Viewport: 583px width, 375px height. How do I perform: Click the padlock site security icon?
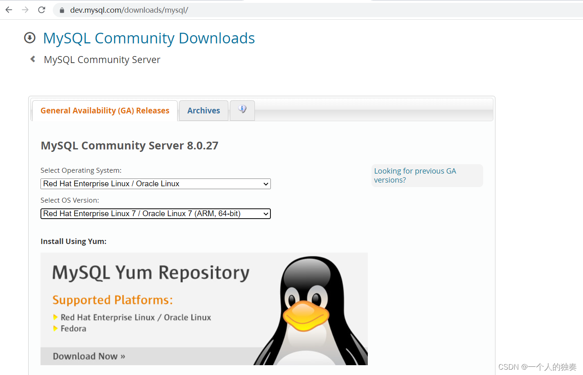coord(62,10)
